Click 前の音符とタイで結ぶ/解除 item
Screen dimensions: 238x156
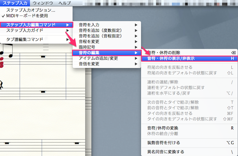pyautogui.click(x=189, y=108)
